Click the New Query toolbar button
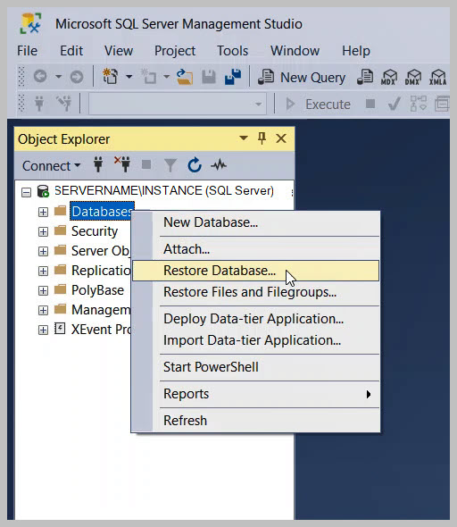This screenshot has width=457, height=527. (x=301, y=78)
